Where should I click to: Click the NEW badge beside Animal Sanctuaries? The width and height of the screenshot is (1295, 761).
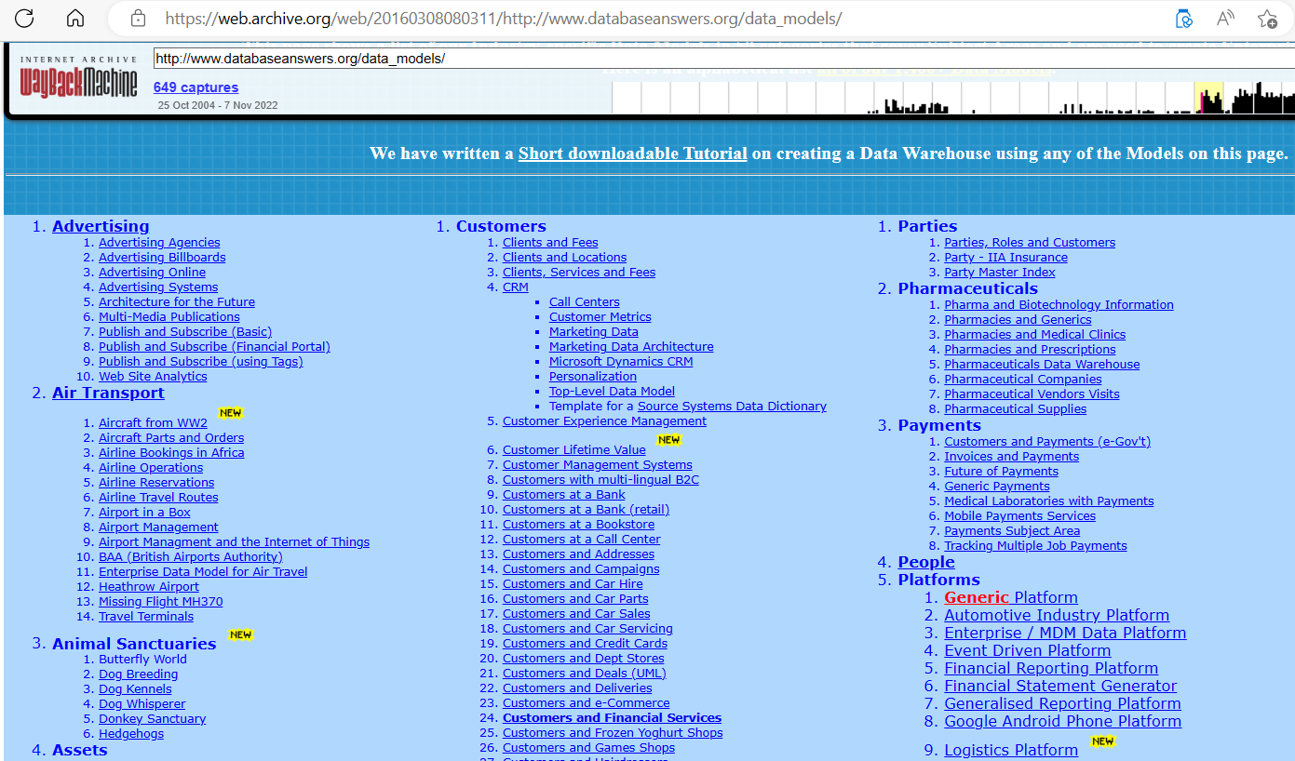[238, 635]
